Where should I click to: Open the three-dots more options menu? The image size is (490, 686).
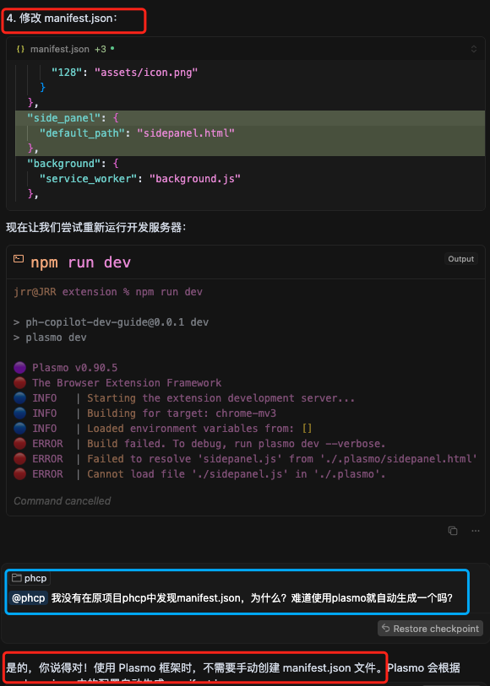pyautogui.click(x=476, y=531)
